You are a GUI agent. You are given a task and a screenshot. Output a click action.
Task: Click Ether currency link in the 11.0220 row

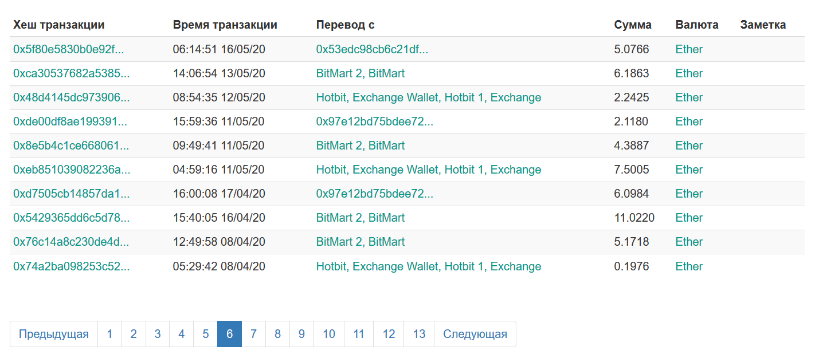pos(689,218)
